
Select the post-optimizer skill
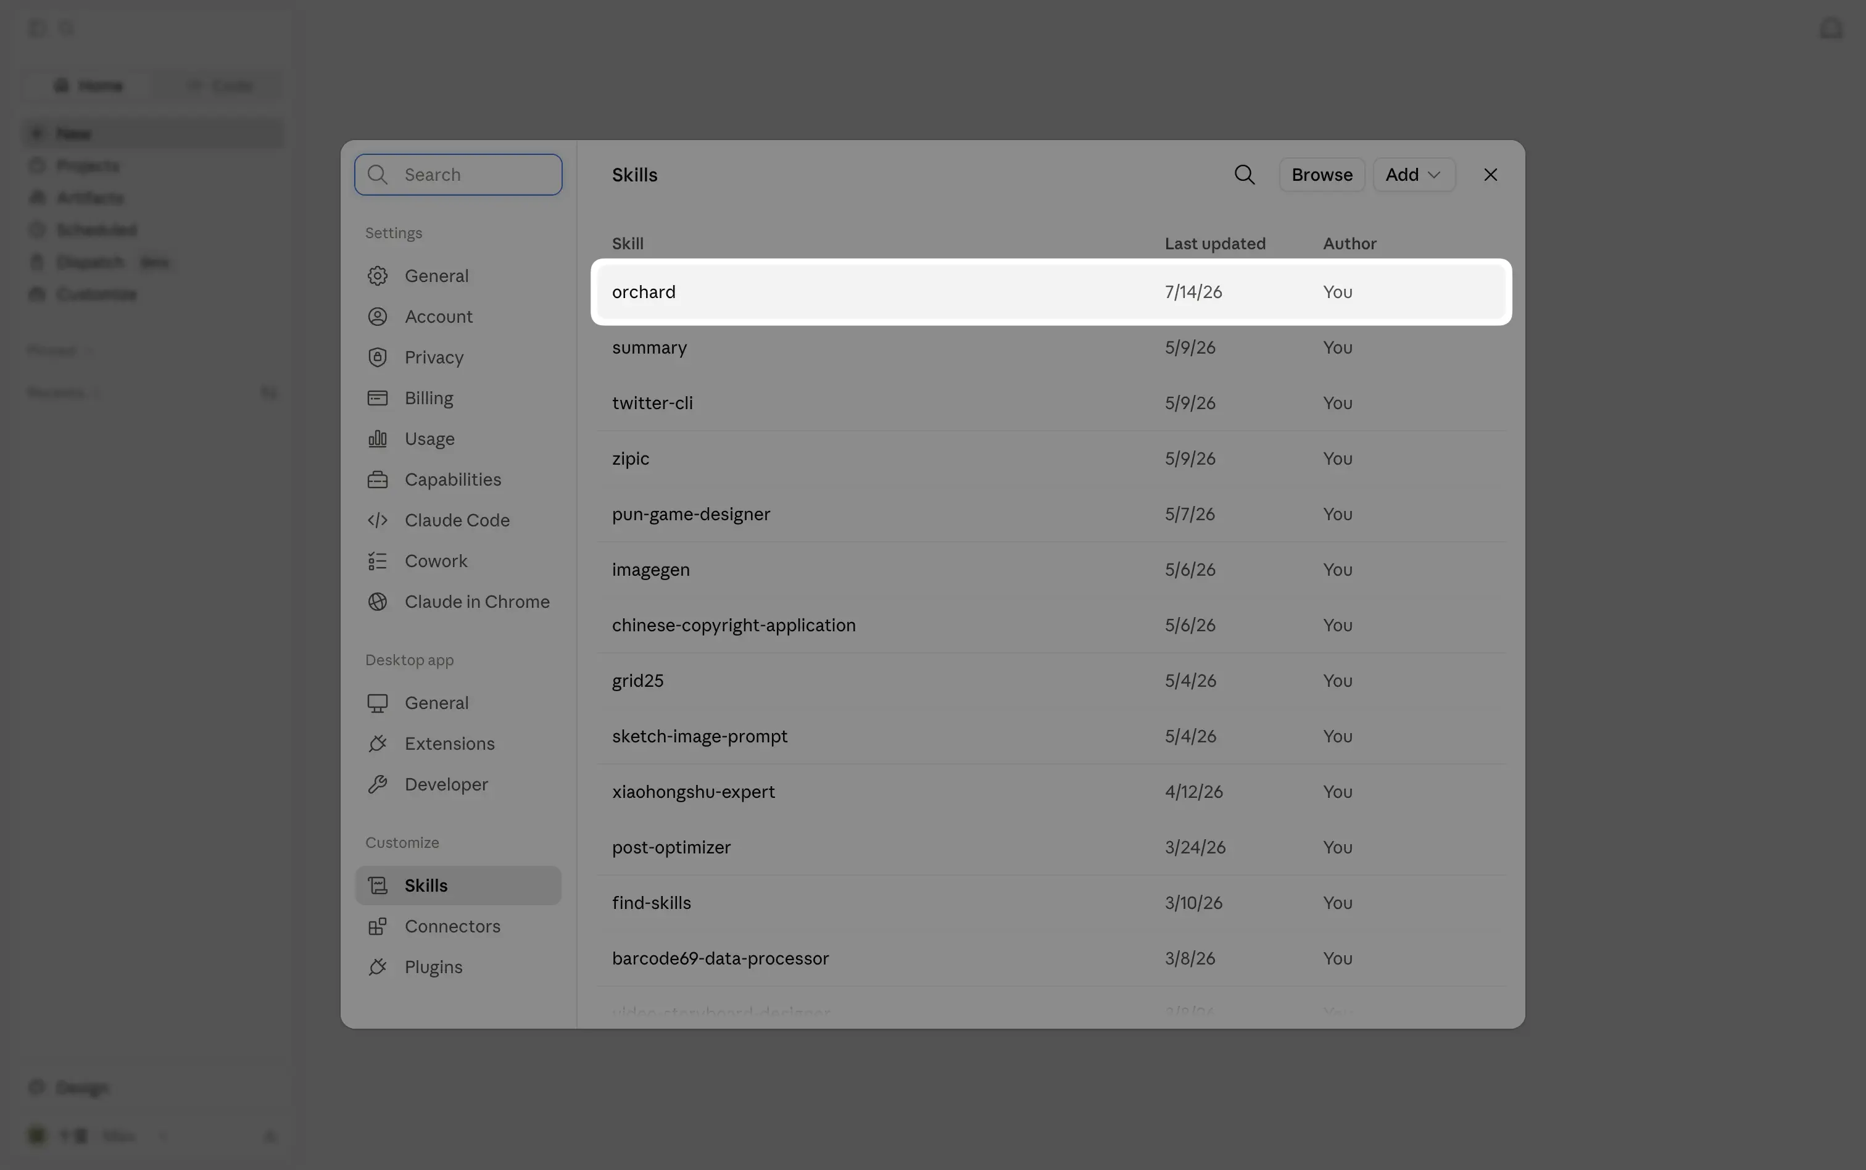click(x=1051, y=847)
